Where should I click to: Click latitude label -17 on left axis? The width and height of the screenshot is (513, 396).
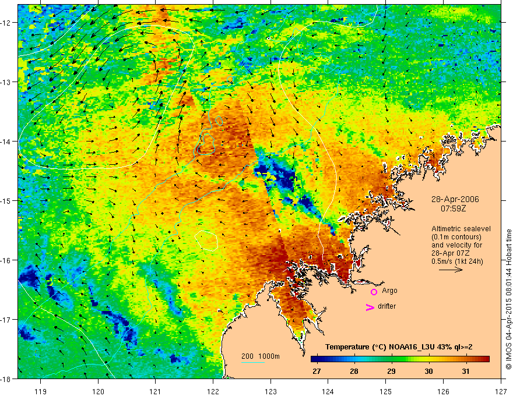click(x=6, y=319)
